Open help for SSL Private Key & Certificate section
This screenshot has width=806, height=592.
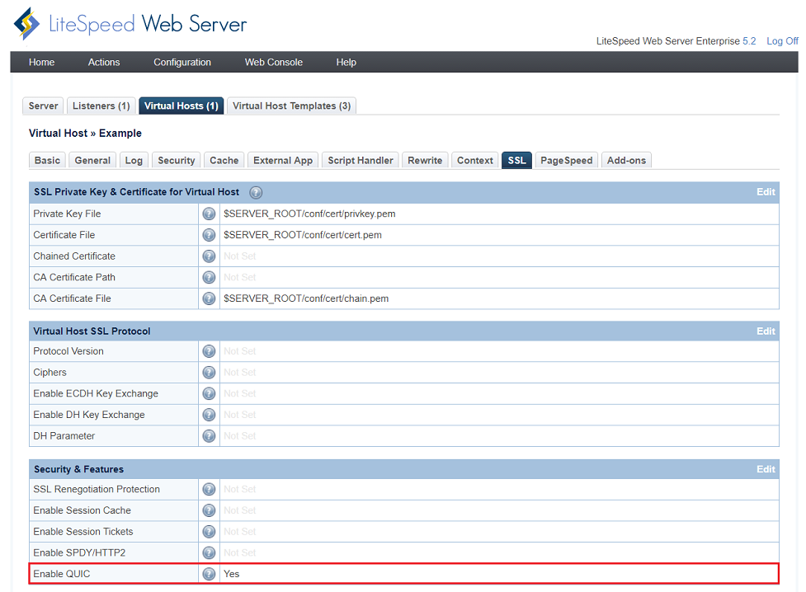[x=256, y=192]
